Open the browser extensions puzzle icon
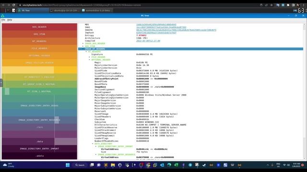307x172 pixels. click(x=288, y=5)
